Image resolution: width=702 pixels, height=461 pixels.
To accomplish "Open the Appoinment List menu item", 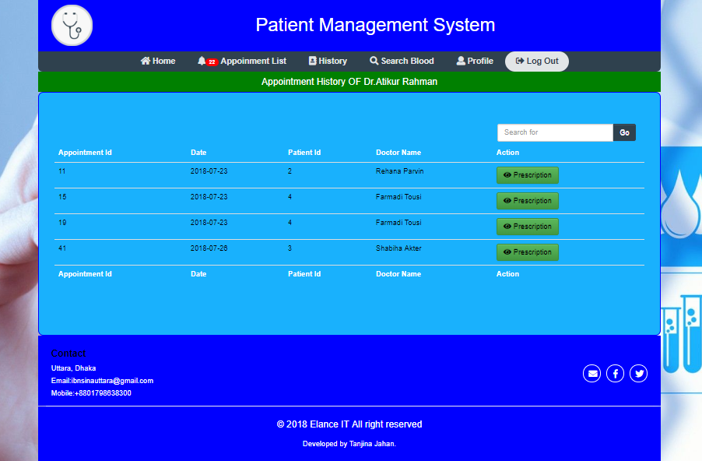I will point(242,61).
